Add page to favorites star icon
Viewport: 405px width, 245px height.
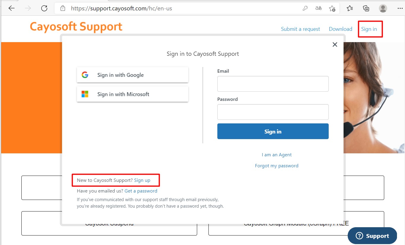point(332,8)
